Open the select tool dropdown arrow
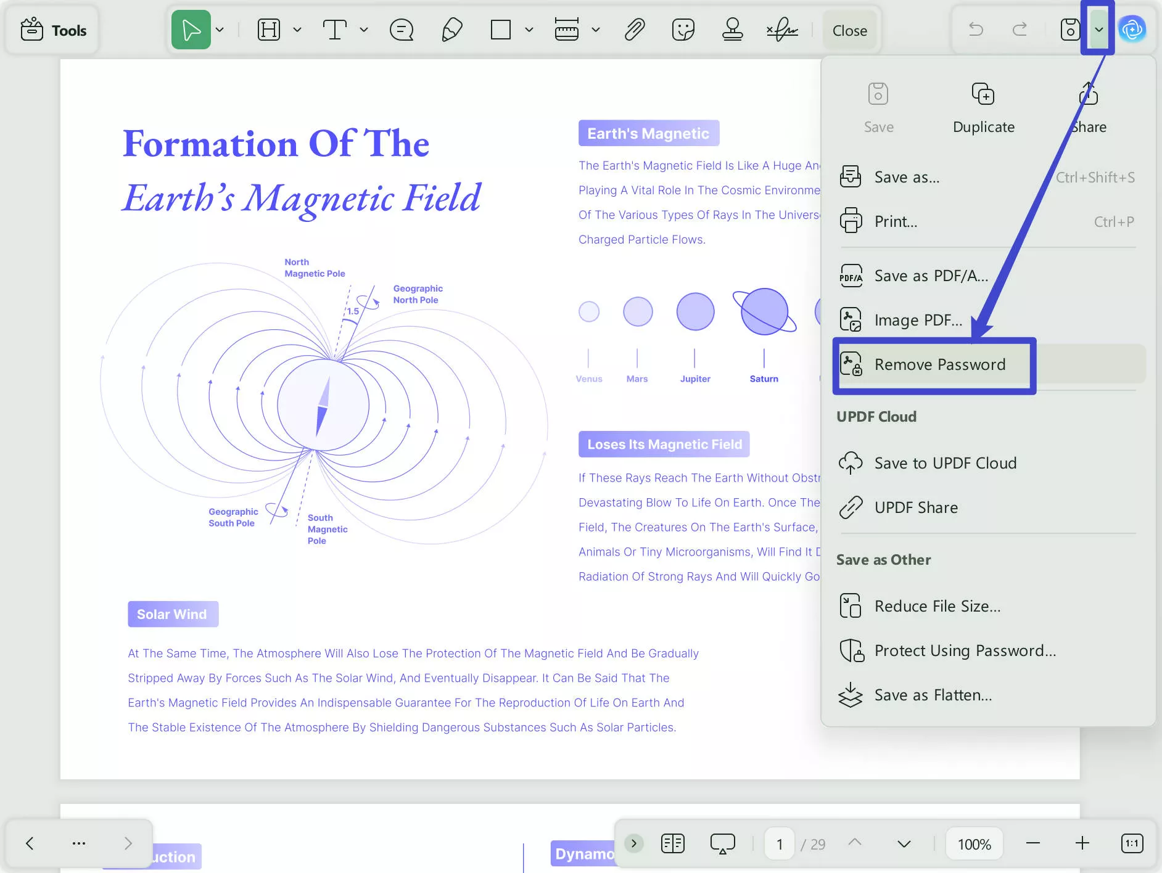1162x873 pixels. tap(220, 29)
